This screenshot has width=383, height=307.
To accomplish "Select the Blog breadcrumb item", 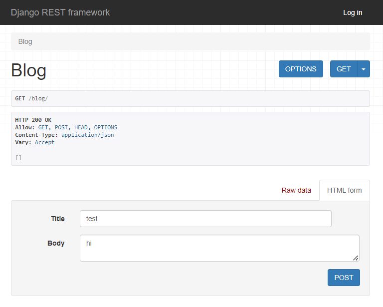I will click(x=25, y=41).
